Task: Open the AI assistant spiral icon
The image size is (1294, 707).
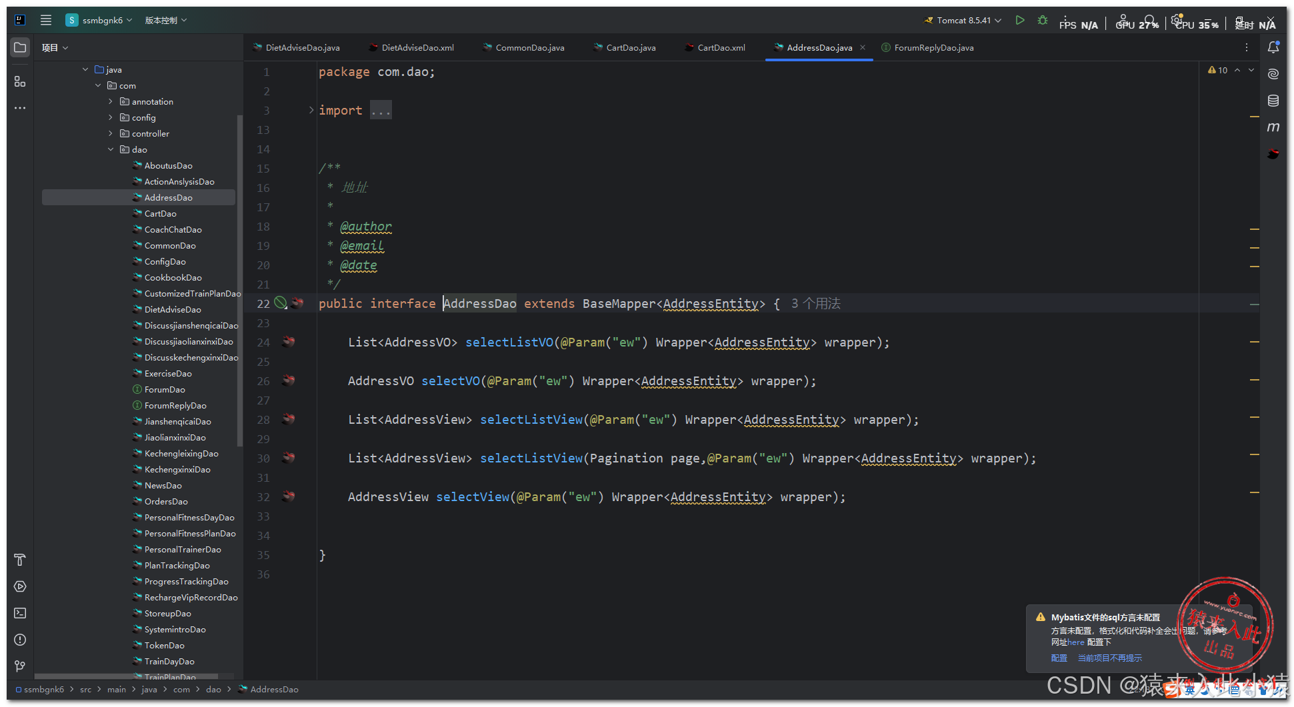Action: coord(1273,74)
